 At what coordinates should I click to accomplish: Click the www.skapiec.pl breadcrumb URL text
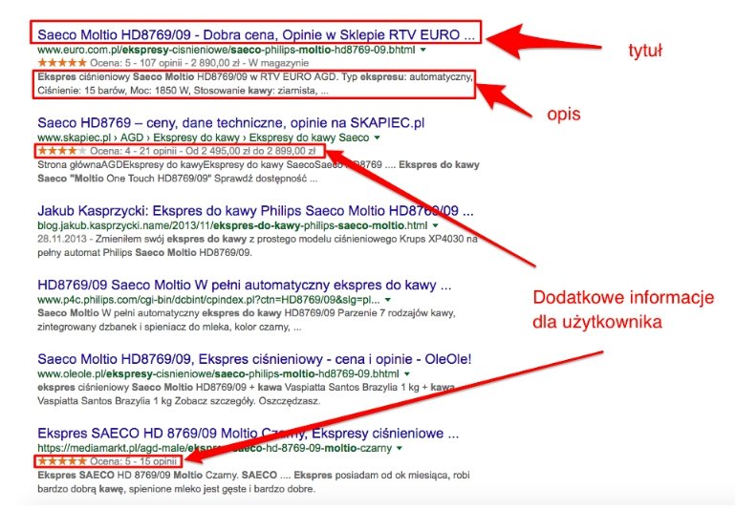coord(204,138)
